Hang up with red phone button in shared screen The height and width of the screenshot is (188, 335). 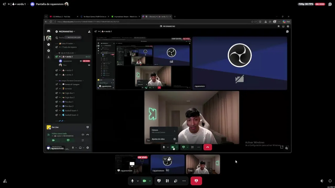(x=208, y=147)
